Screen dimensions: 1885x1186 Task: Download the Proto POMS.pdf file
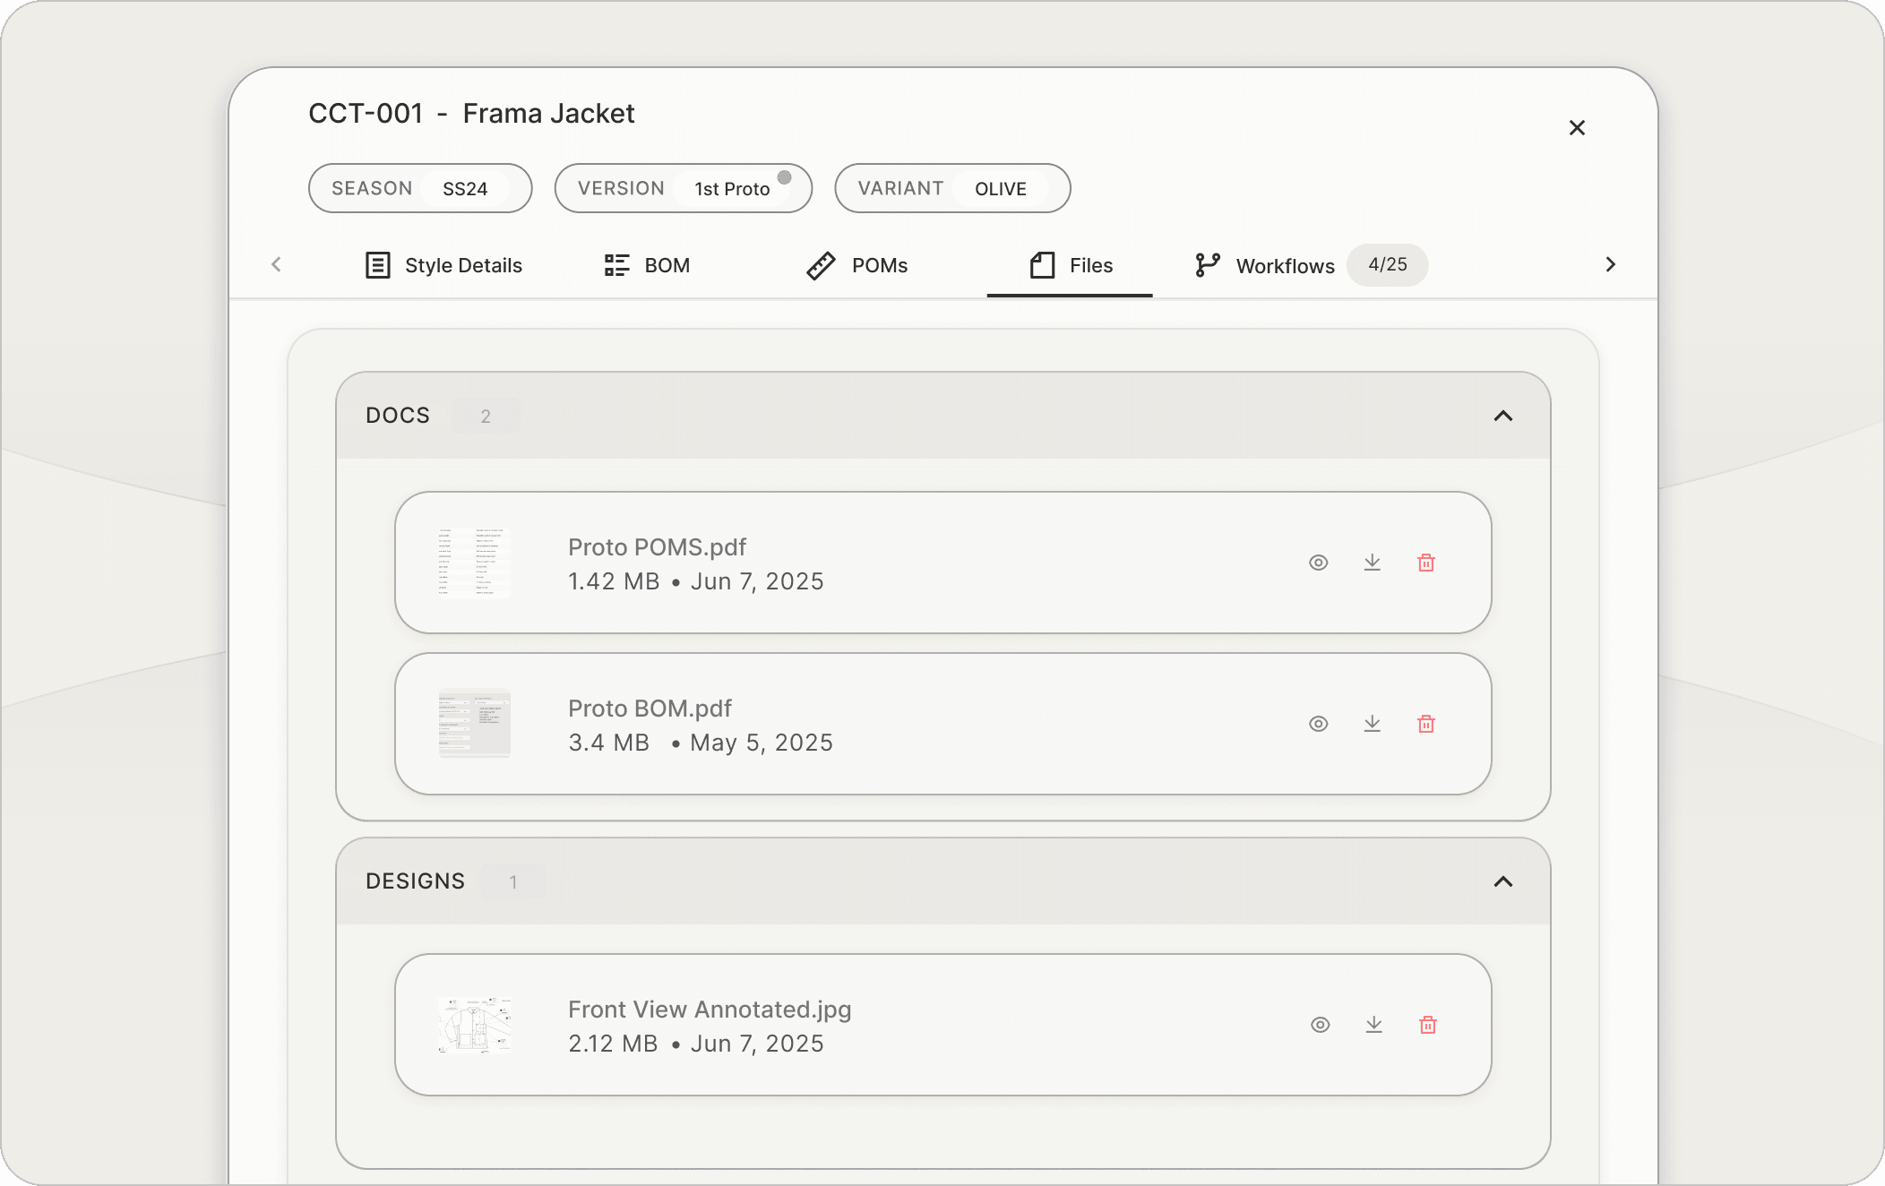pyautogui.click(x=1372, y=563)
